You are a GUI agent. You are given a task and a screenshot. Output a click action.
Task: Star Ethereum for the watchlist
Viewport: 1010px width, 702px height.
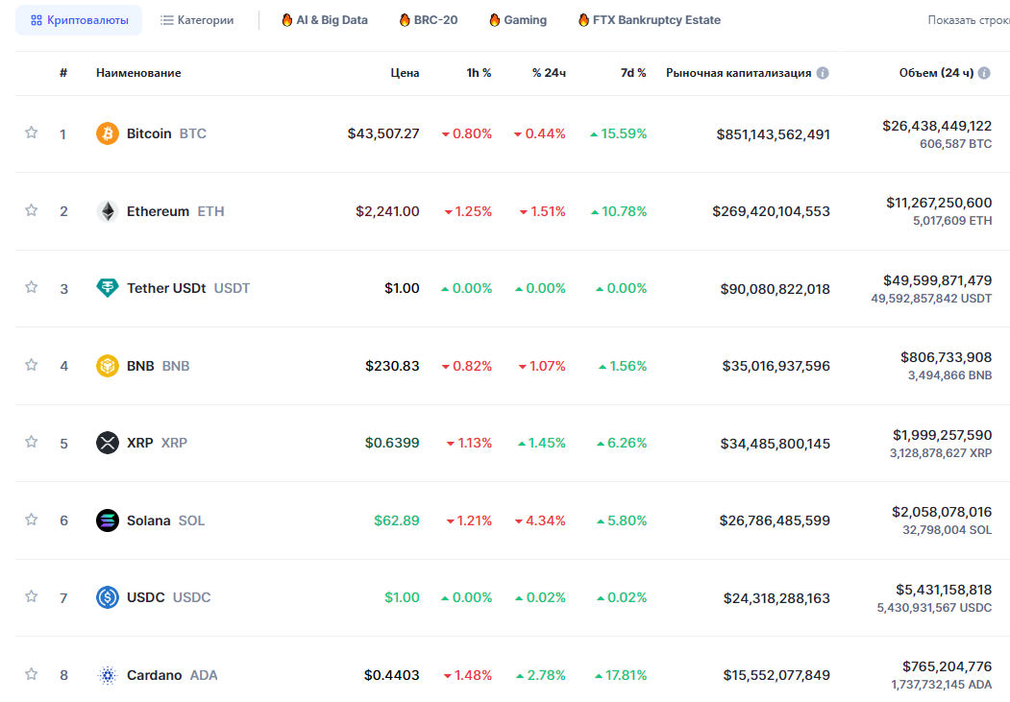(x=31, y=209)
